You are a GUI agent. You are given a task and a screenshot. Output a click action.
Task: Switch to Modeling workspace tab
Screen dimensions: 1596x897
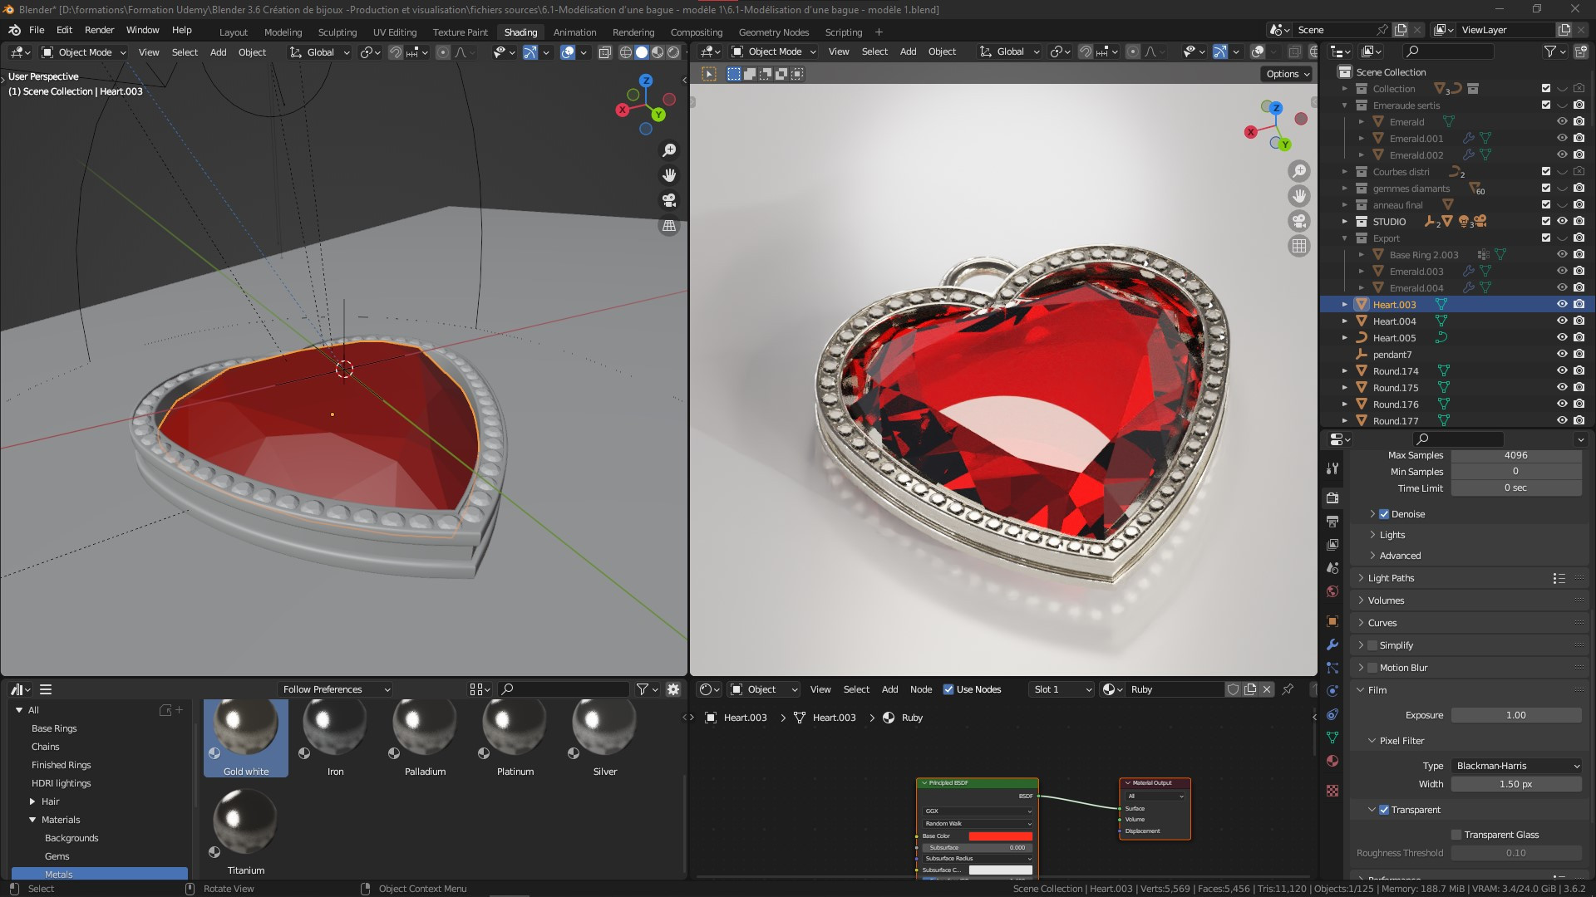tap(283, 32)
